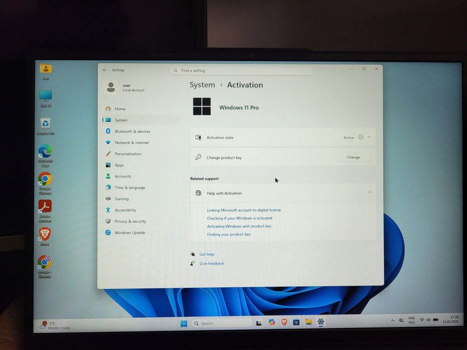Open the weather widget showing -5°C
467x350 pixels.
click(x=56, y=325)
